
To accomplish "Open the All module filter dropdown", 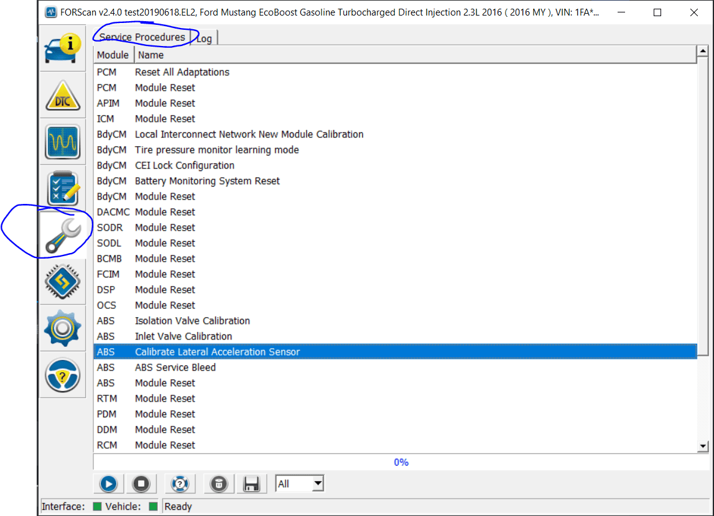I will coord(300,484).
